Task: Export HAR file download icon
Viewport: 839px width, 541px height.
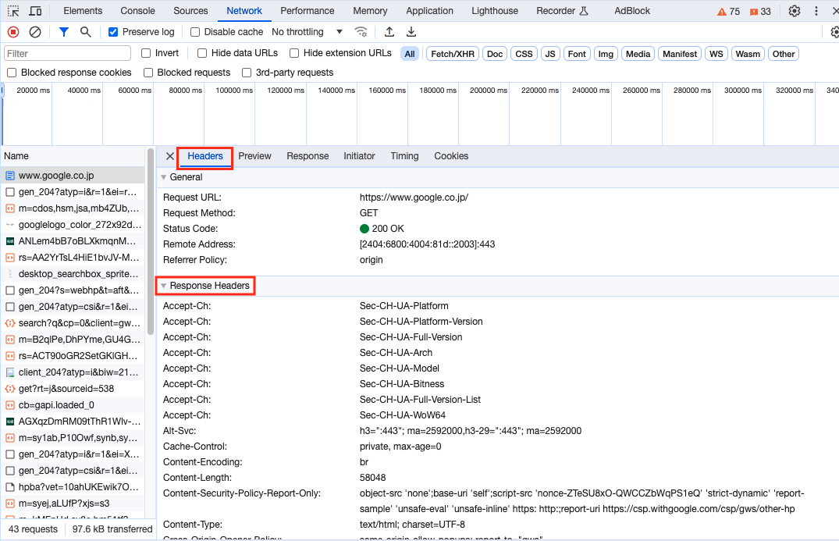Action: [411, 32]
